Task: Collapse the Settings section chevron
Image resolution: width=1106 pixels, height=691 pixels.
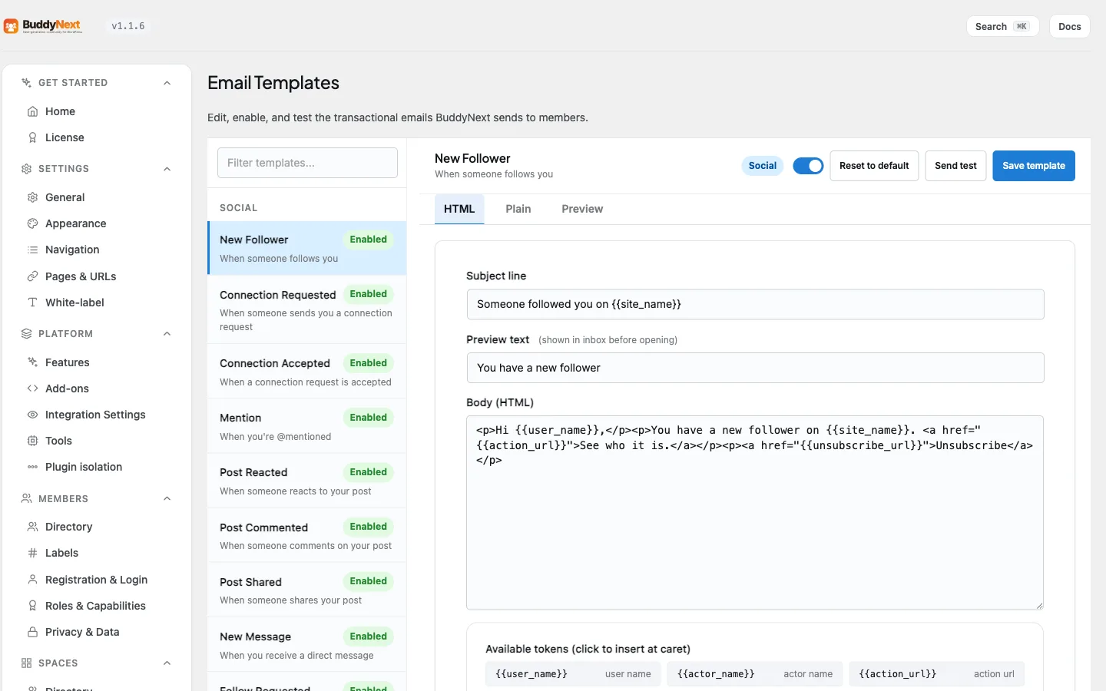Action: [x=167, y=169]
